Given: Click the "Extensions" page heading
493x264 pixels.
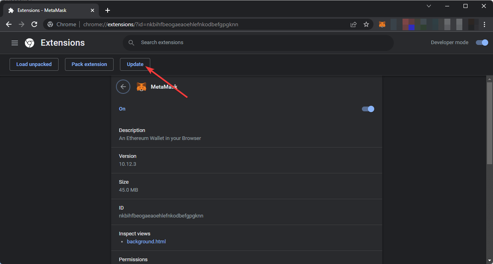Looking at the screenshot, I should point(63,43).
